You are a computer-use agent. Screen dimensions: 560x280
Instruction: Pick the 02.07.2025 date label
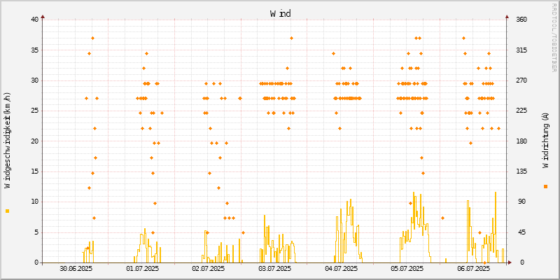coord(209,269)
